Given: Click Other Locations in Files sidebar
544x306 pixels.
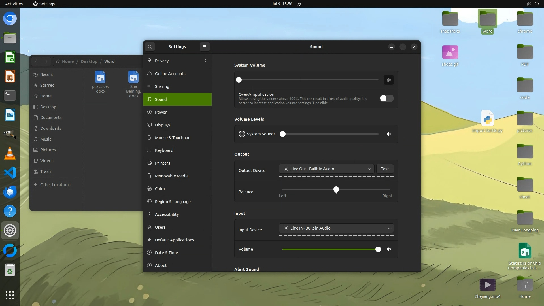Looking at the screenshot, I should [55, 185].
